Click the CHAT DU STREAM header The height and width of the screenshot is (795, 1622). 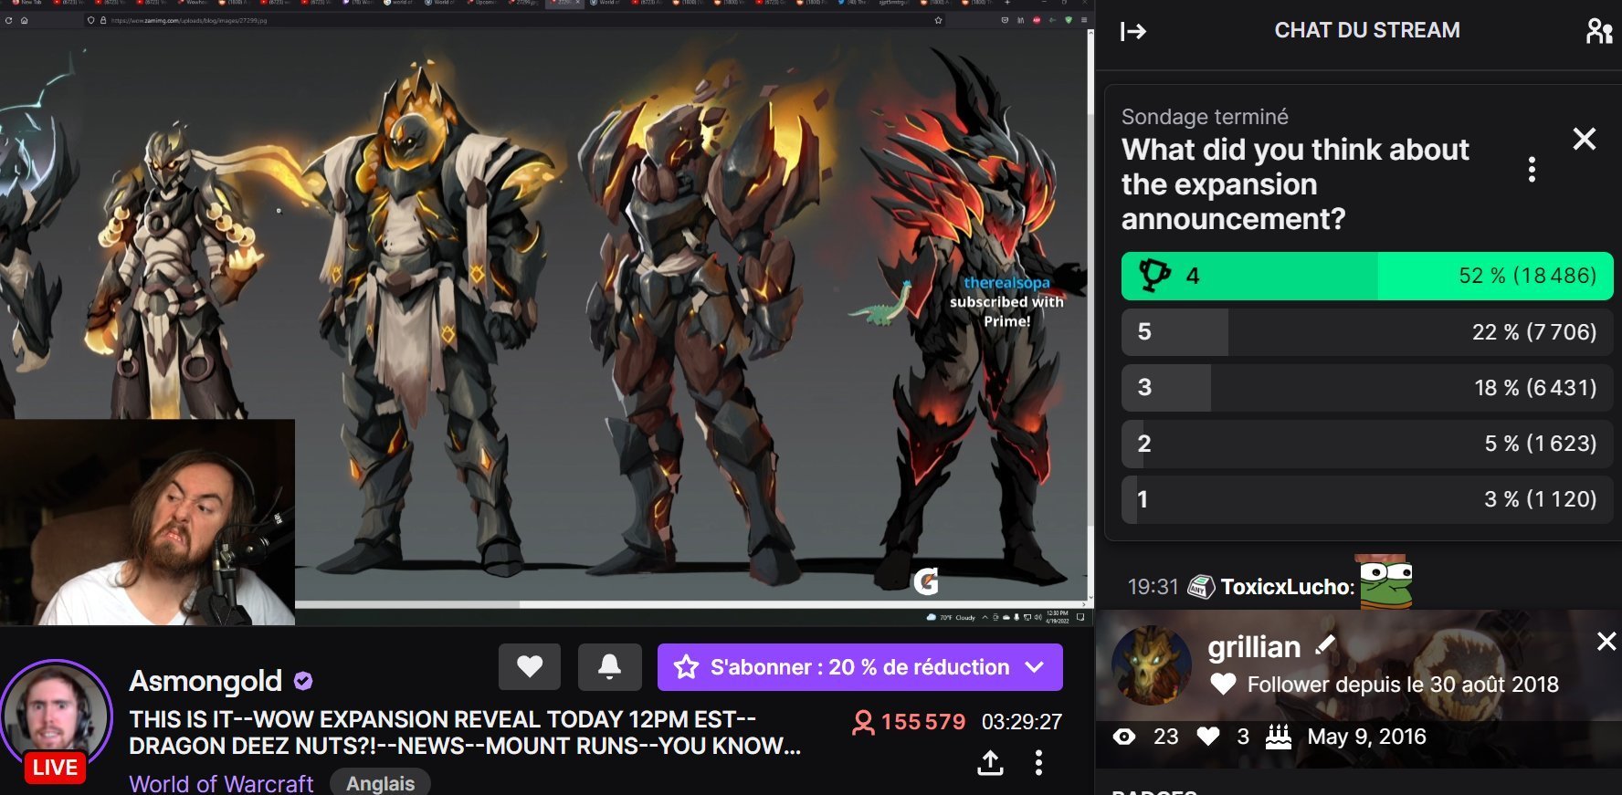click(x=1367, y=30)
